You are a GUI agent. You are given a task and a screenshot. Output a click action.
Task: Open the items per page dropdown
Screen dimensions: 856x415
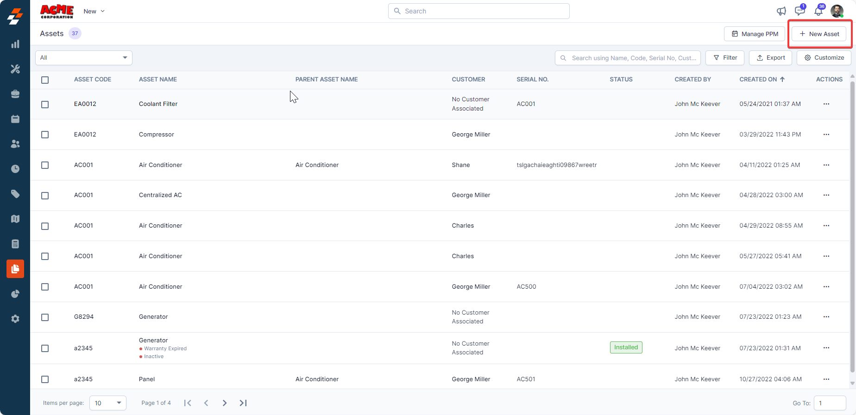click(108, 403)
